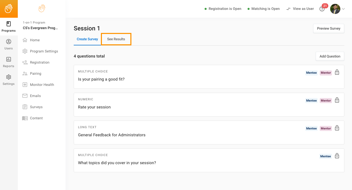The width and height of the screenshot is (352, 190).
Task: Click Mentor tag on General Feedback question
Action: tap(326, 128)
